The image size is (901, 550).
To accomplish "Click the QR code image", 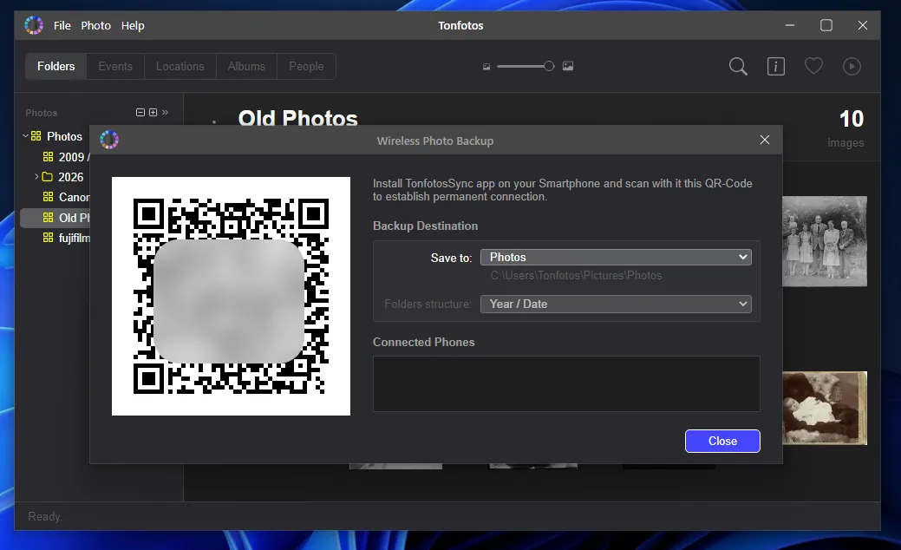I will tap(231, 296).
